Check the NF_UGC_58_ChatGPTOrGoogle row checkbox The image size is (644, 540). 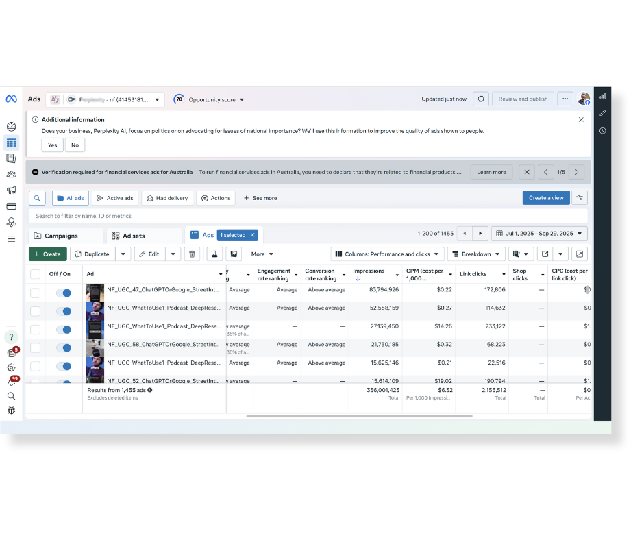click(36, 347)
